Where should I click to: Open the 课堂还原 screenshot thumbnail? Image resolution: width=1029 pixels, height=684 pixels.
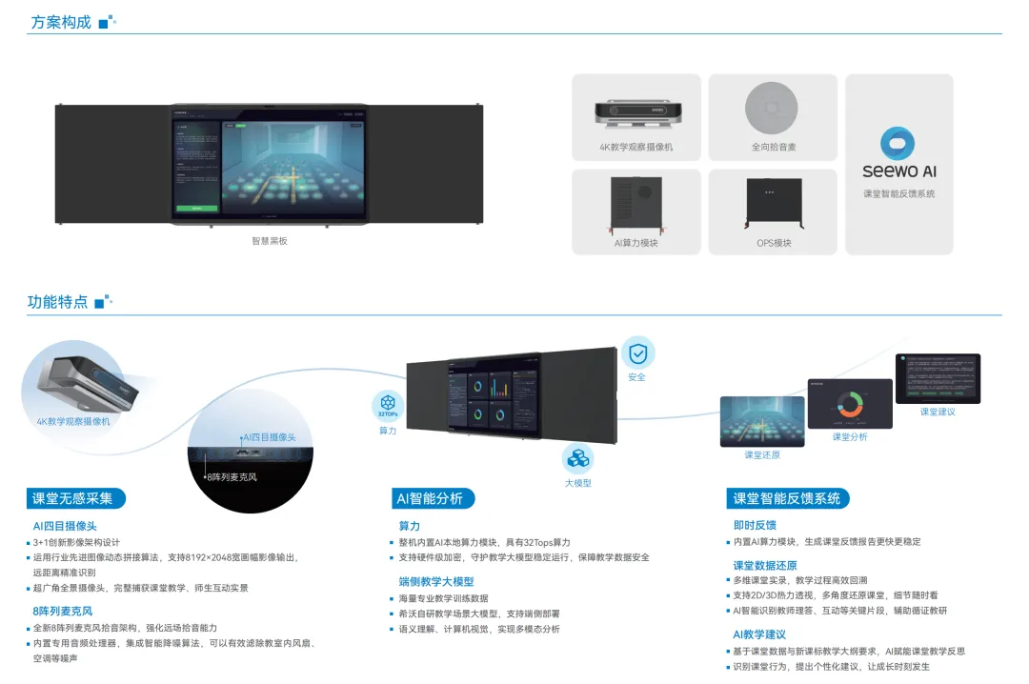click(x=761, y=421)
